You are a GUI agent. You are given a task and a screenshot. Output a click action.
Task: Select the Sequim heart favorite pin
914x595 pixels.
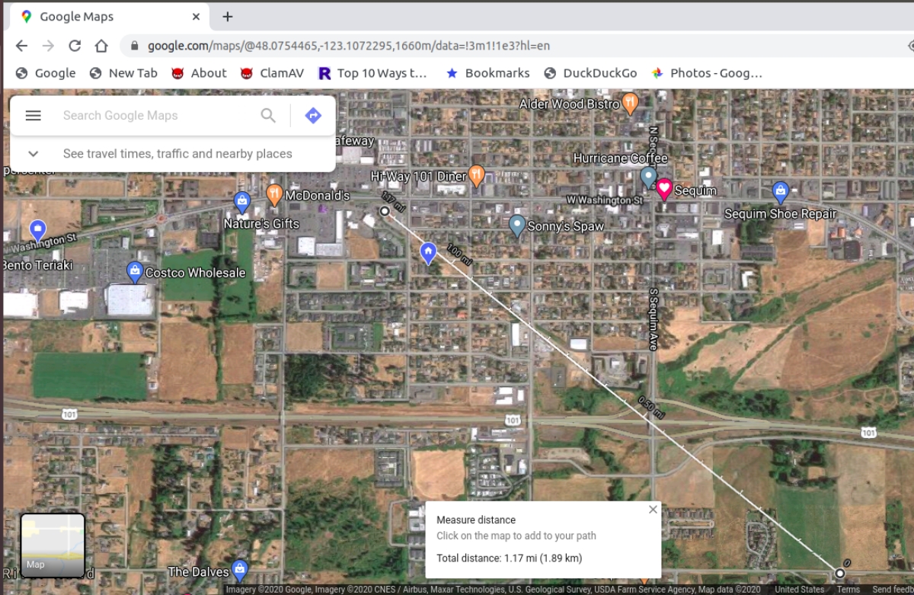(664, 189)
